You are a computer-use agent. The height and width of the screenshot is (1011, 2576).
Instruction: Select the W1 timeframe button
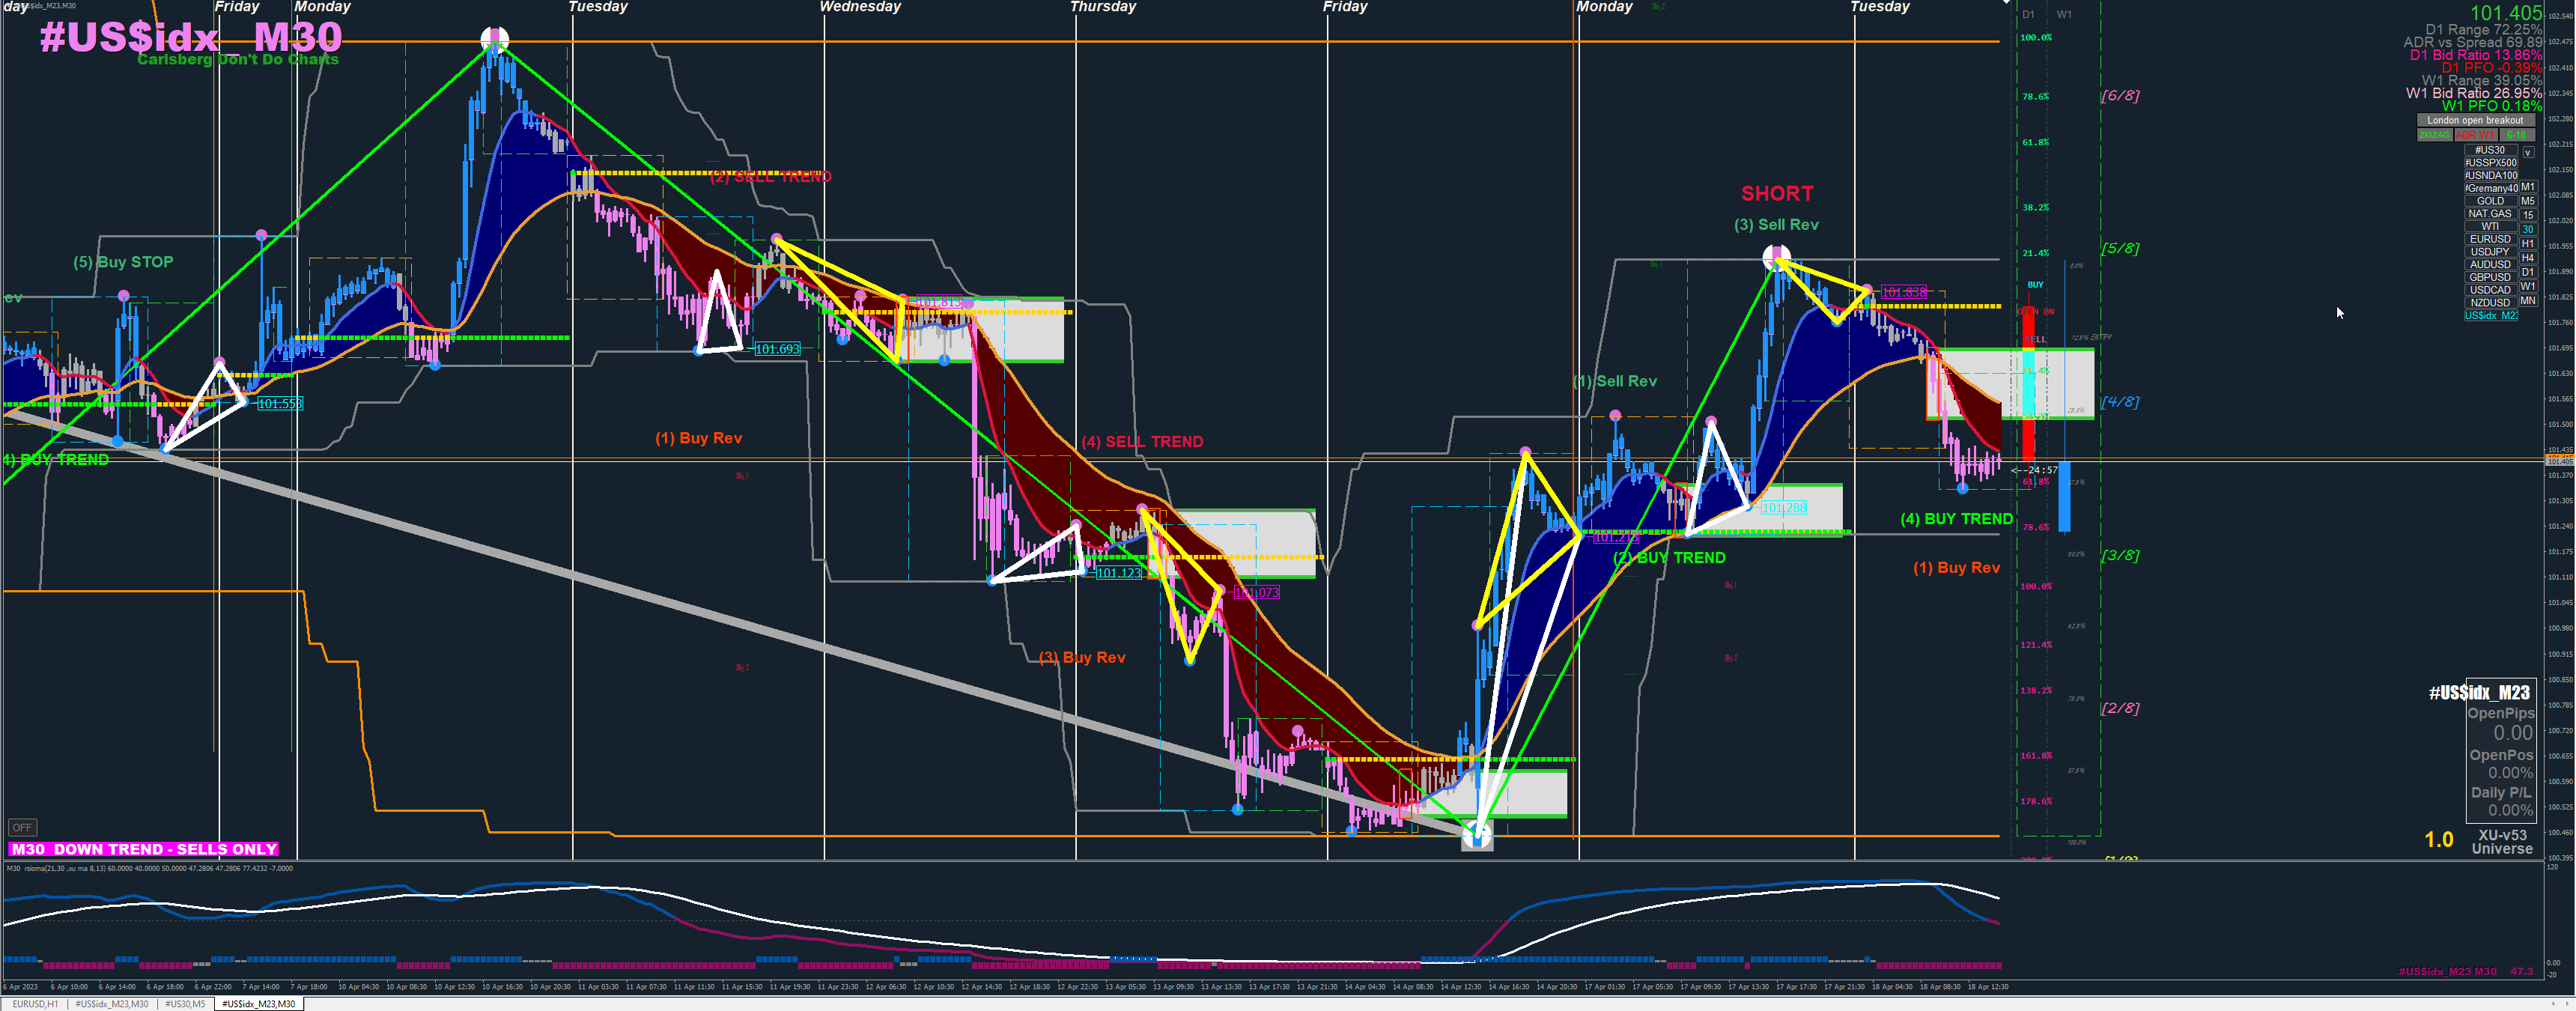[2528, 287]
